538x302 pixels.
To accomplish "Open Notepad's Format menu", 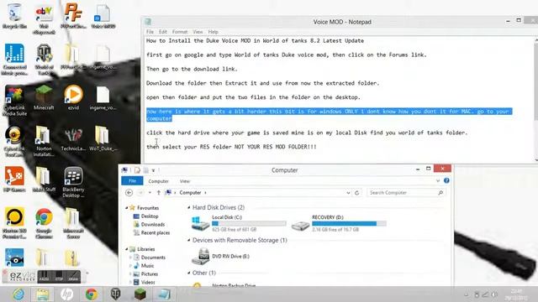I will 180,32.
